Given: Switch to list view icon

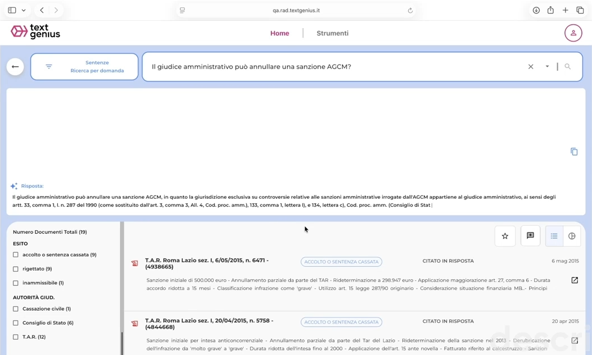Looking at the screenshot, I should pos(554,236).
